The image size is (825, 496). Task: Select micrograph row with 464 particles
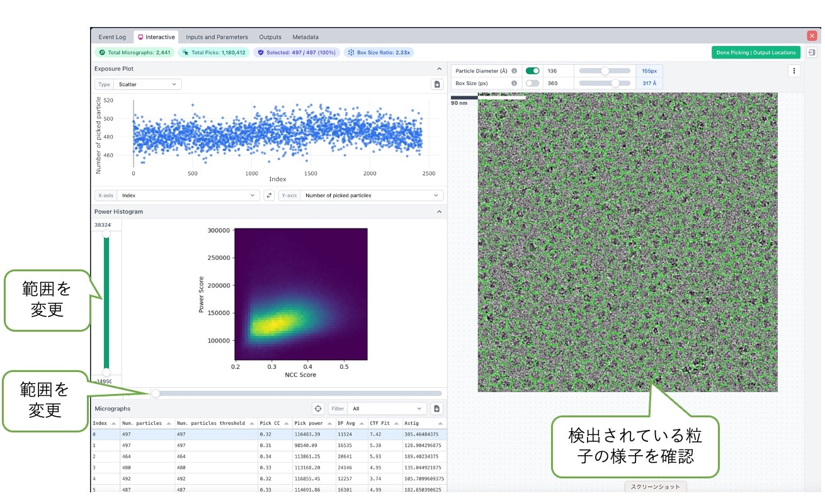(x=269, y=456)
